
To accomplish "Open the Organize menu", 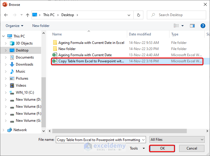I will coord(14,26).
